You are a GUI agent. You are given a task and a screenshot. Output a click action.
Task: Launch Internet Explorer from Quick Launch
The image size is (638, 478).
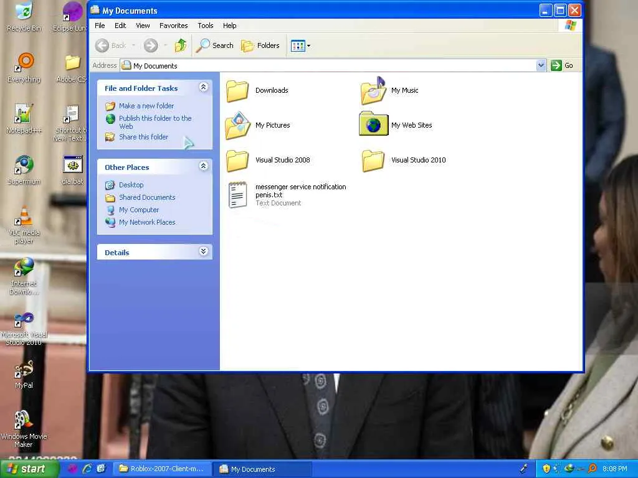coord(87,469)
